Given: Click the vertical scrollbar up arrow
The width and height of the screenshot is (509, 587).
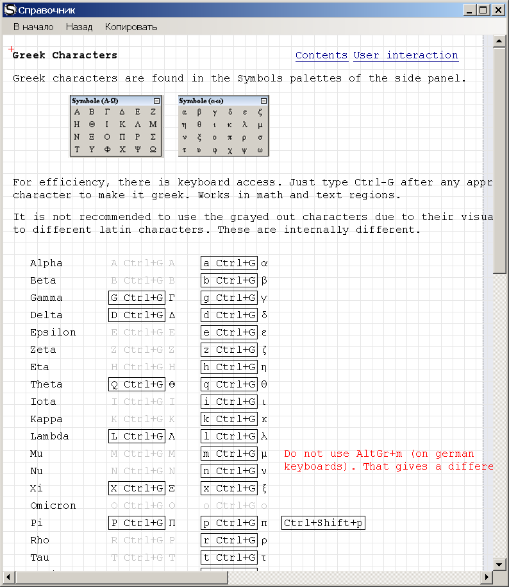Looking at the screenshot, I should pyautogui.click(x=499, y=42).
